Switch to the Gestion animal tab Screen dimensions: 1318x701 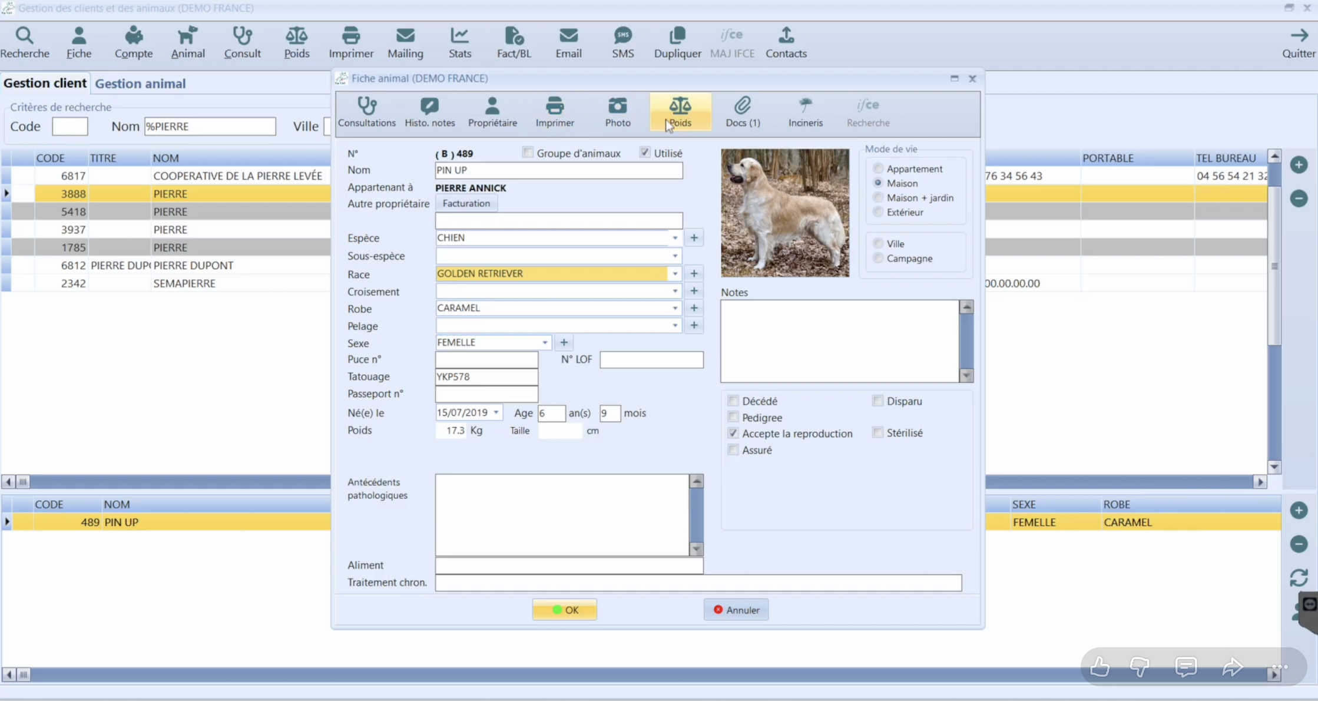point(140,84)
